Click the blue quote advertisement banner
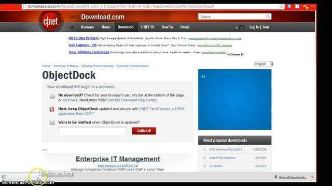The width and height of the screenshot is (332, 186). coord(234,100)
